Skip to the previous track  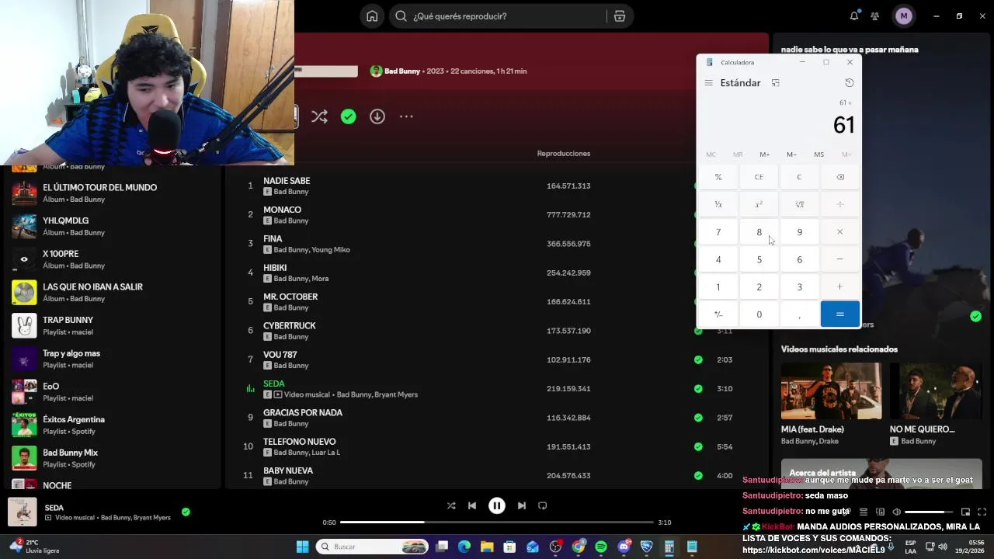click(471, 505)
